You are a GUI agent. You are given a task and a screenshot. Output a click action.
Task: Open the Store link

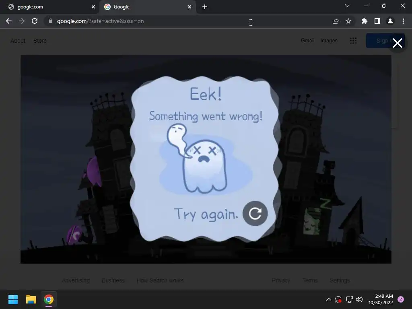(x=40, y=41)
